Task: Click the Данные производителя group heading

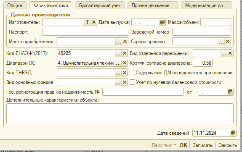Action: pos(40,15)
